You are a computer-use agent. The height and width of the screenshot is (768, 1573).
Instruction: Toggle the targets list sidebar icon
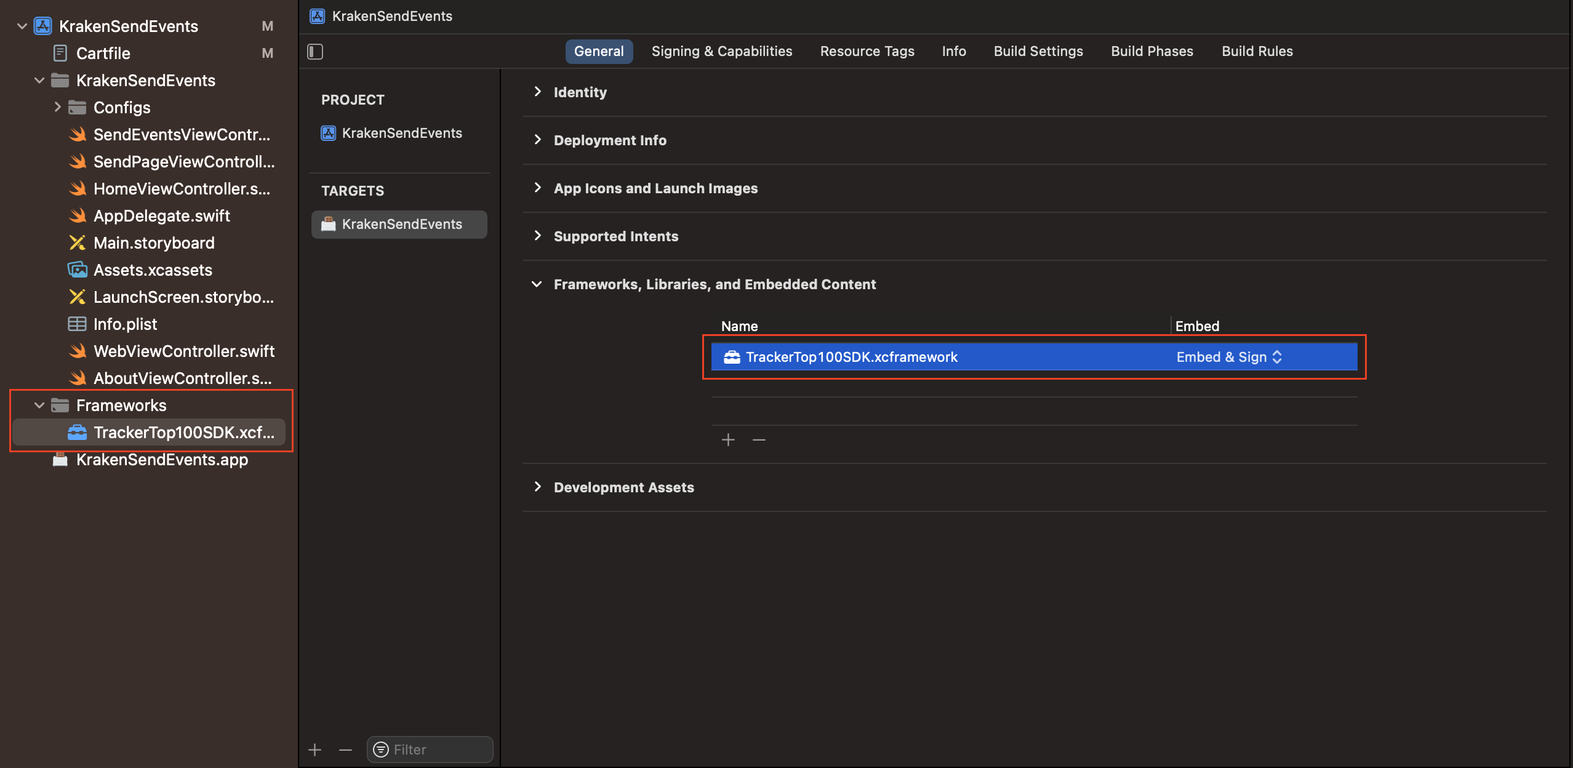[315, 52]
